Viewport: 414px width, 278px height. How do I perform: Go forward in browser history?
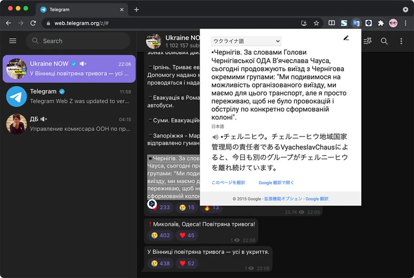21,23
